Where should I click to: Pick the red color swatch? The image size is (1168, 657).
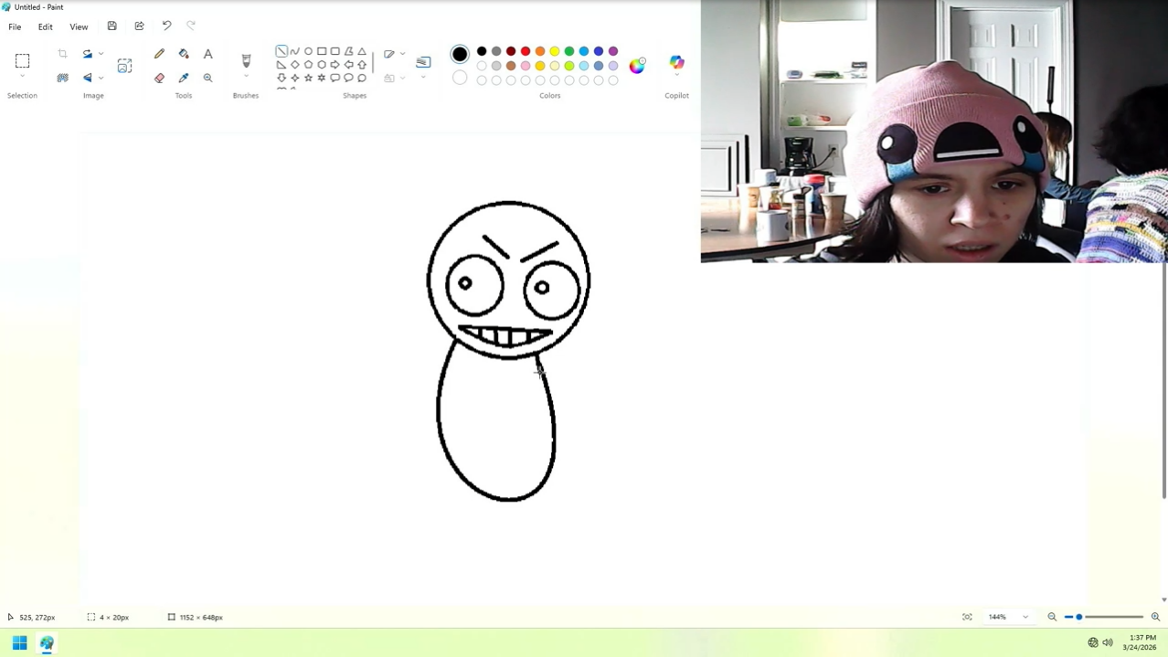click(x=526, y=51)
